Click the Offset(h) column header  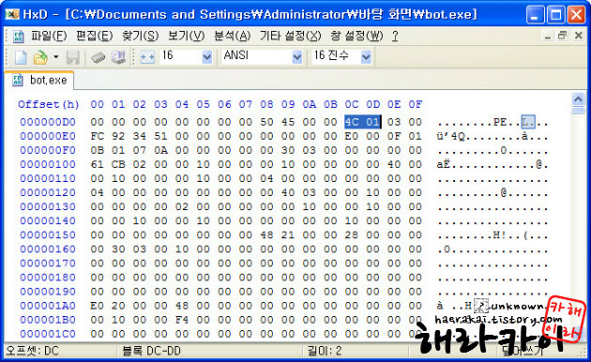(x=49, y=104)
